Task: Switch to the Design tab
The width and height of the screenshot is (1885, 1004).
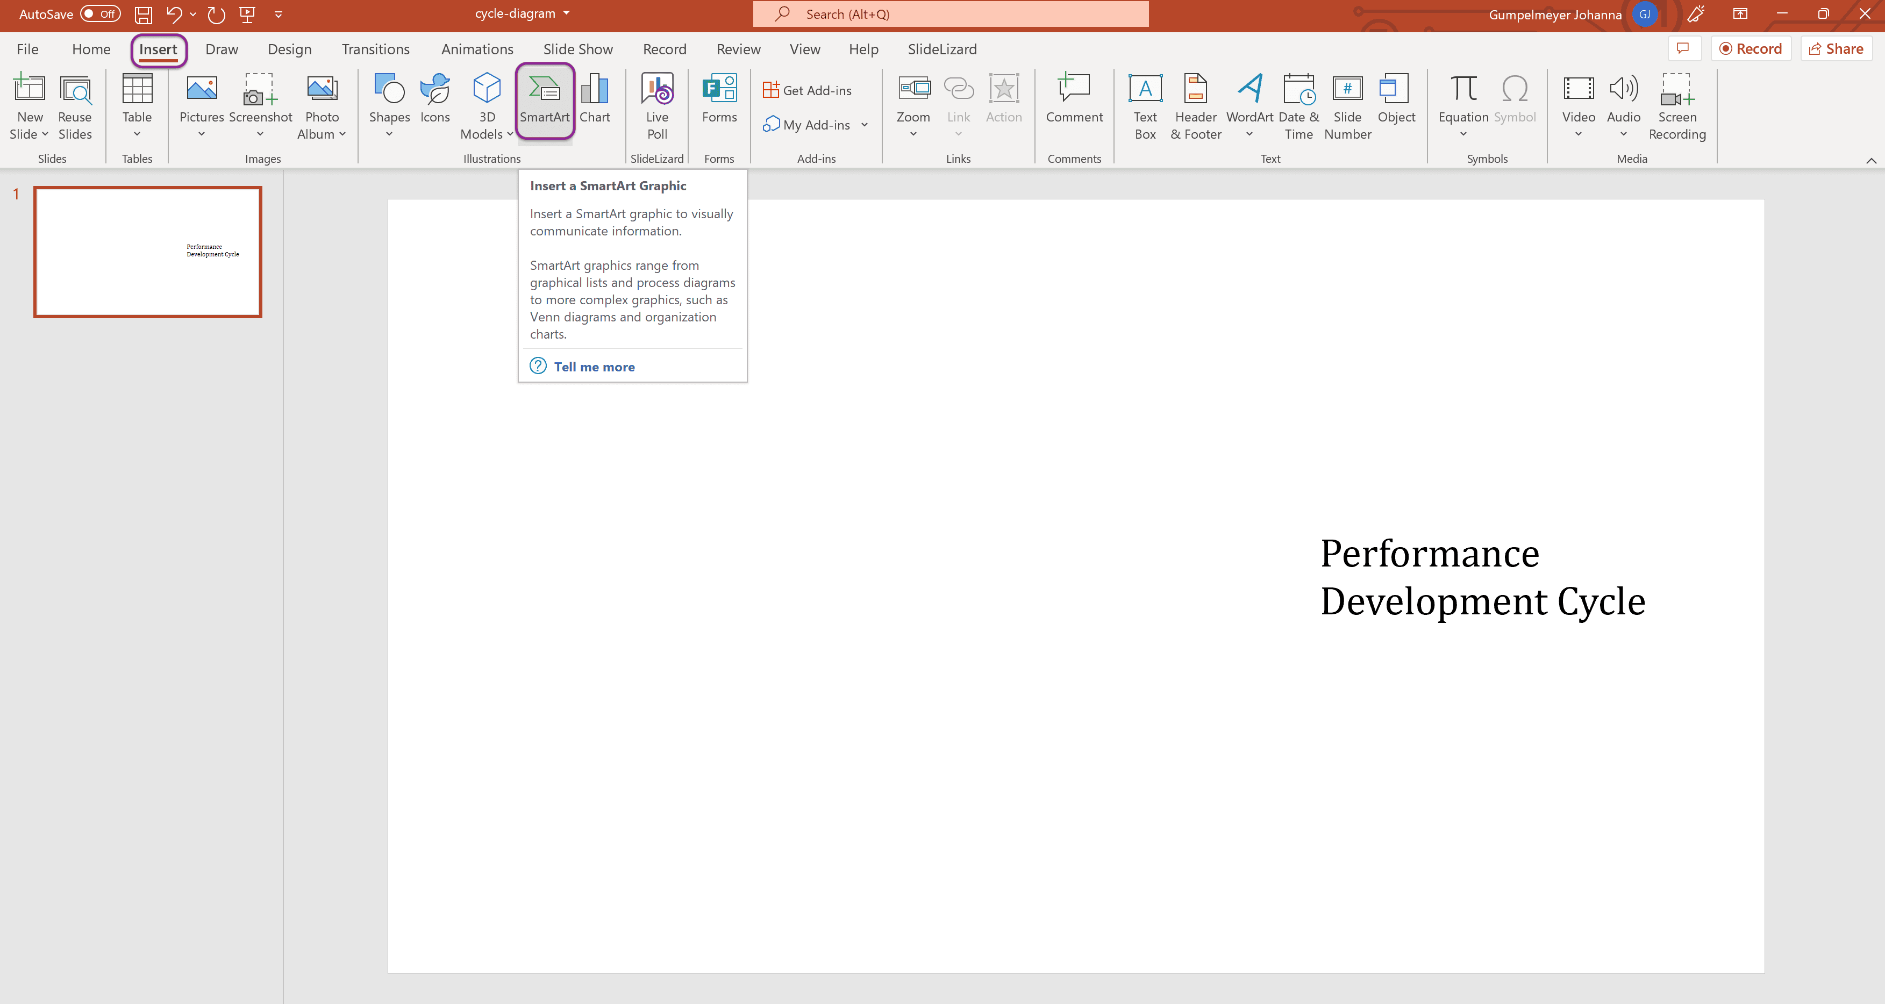Action: pyautogui.click(x=289, y=49)
